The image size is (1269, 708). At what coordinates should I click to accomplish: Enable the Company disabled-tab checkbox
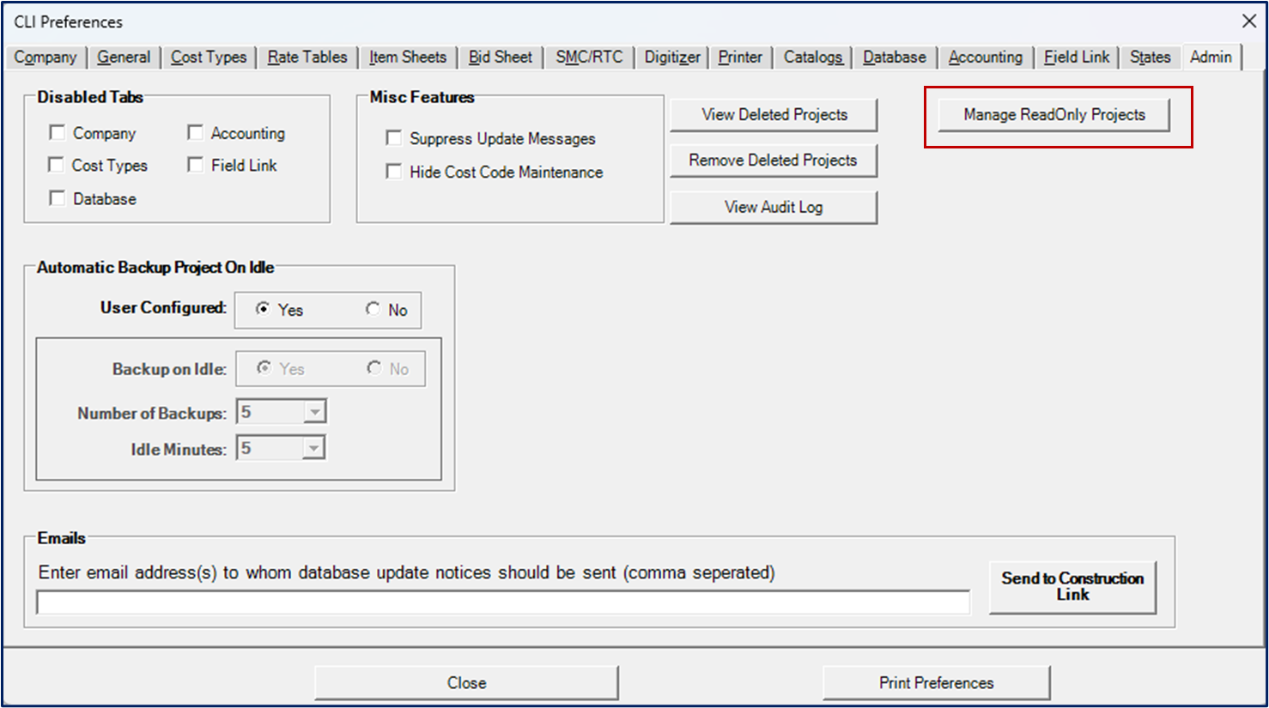58,133
